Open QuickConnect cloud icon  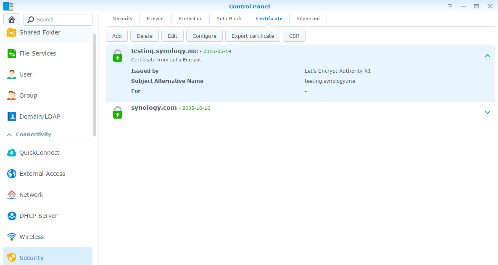coord(12,153)
